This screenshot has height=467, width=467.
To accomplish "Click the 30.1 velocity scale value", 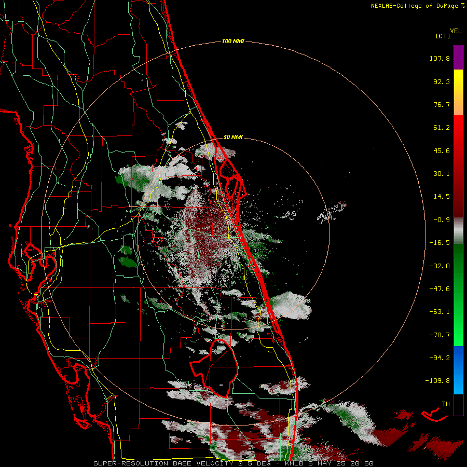I will (442, 174).
